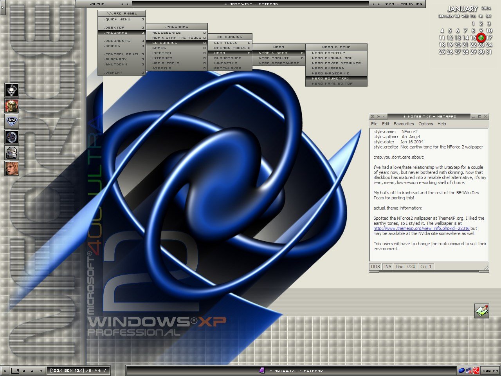Select Nero Cover Designer menu entry
Viewport: 501px width, 376px height.
(336, 63)
